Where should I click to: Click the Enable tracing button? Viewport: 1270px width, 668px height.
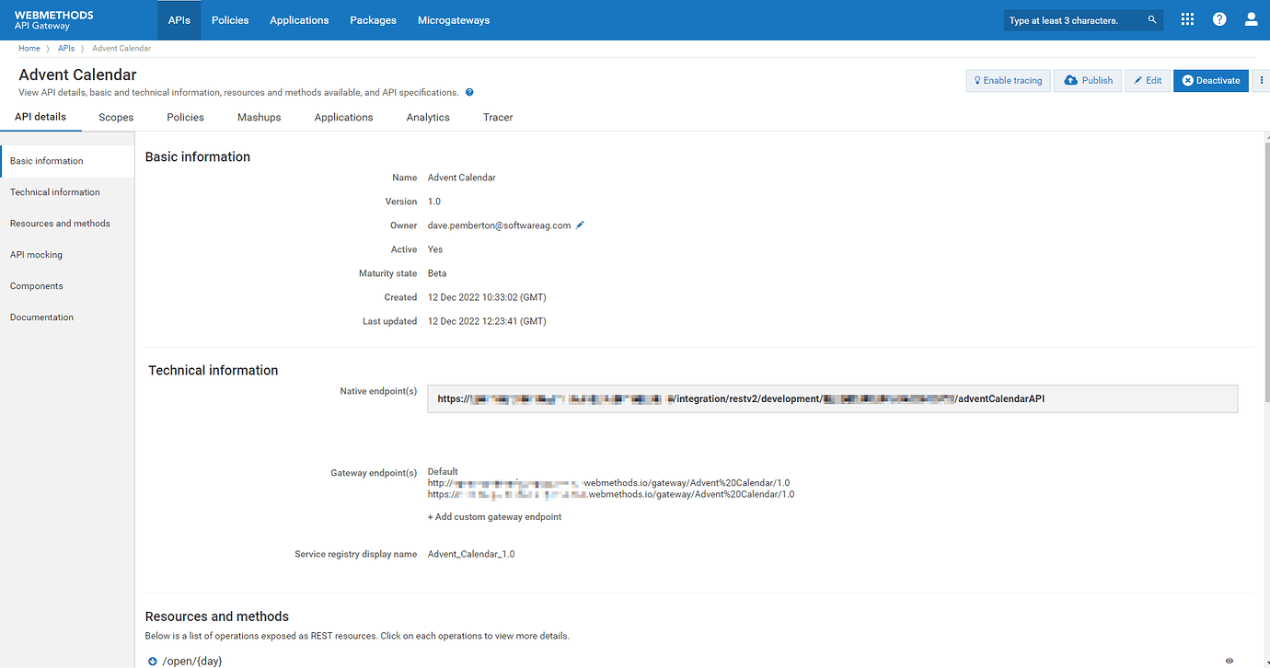[1008, 81]
